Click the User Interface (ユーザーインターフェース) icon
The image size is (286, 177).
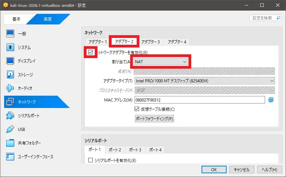pyautogui.click(x=10, y=156)
